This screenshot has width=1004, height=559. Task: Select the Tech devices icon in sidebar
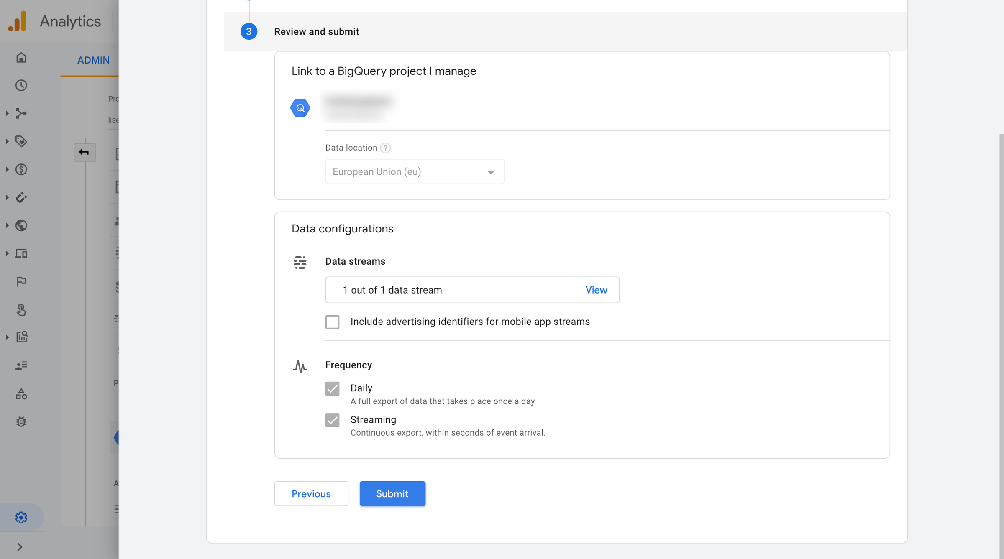click(21, 253)
